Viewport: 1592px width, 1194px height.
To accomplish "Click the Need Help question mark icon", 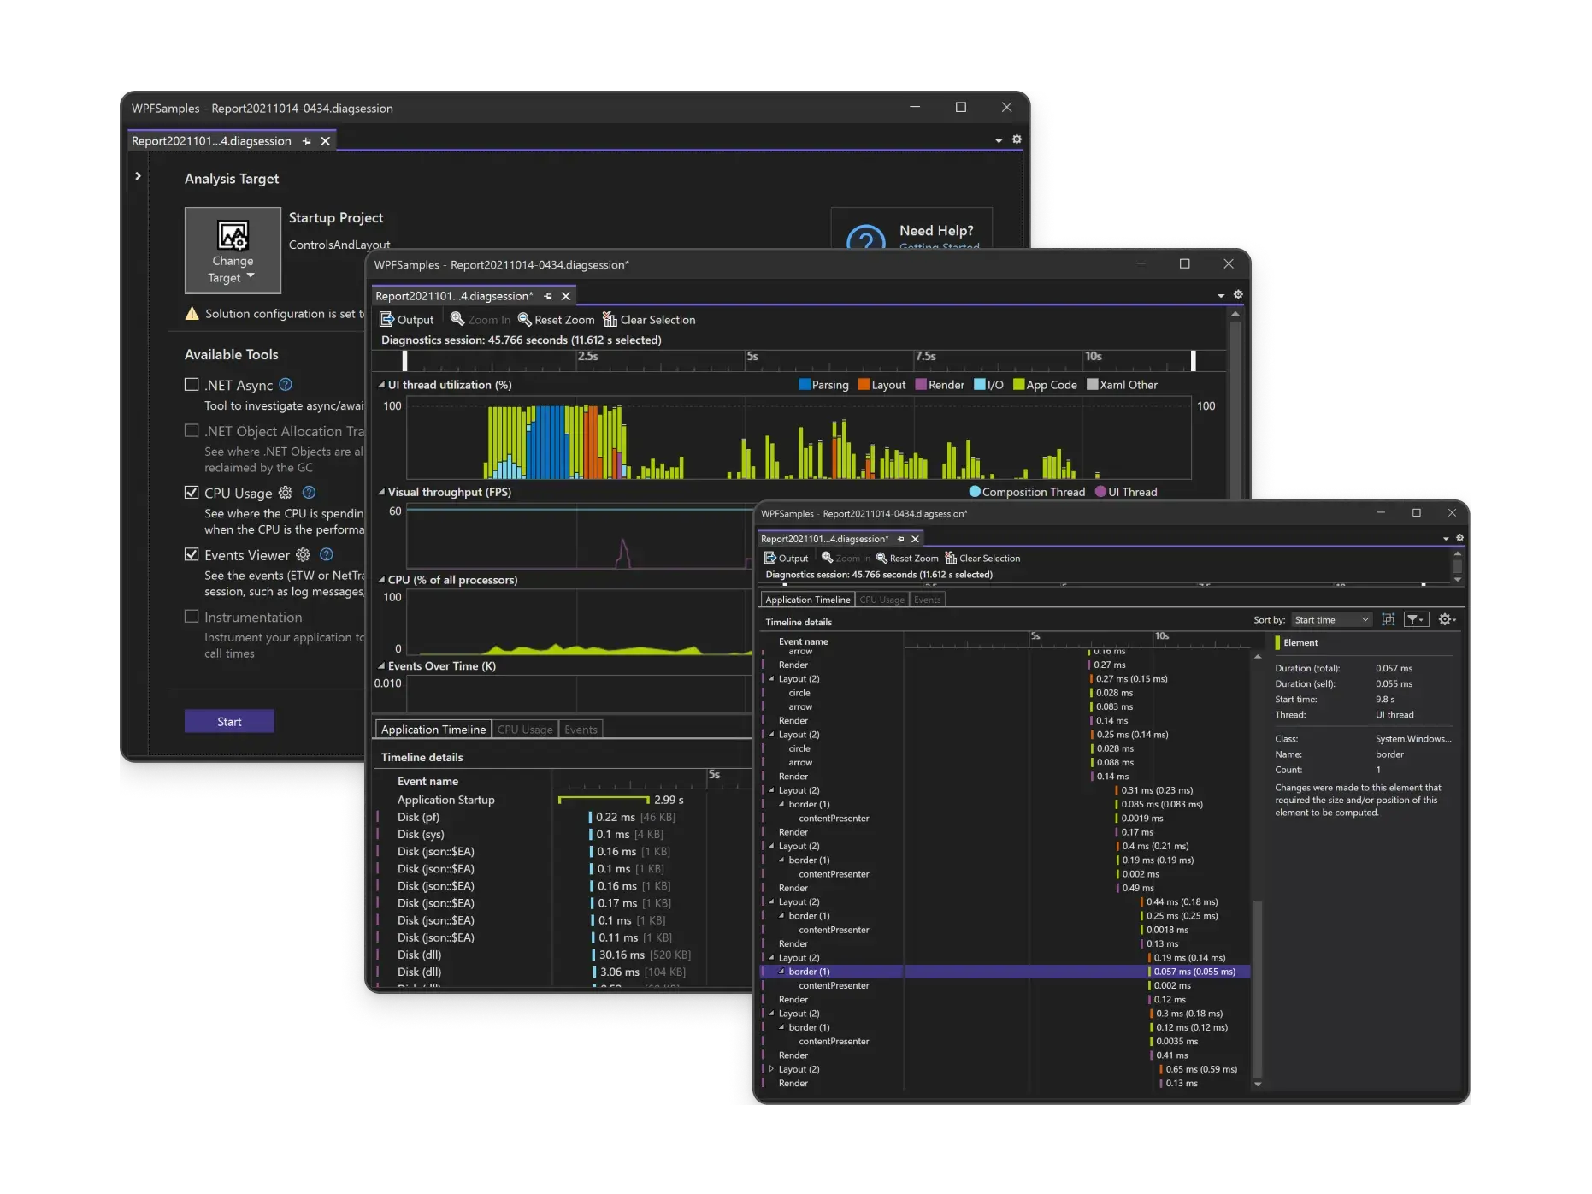I will [x=868, y=240].
